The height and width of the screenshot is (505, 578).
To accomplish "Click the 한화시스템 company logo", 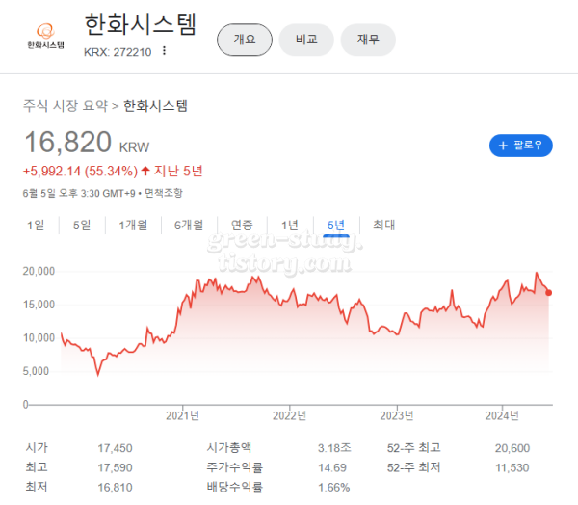I will pos(45,37).
